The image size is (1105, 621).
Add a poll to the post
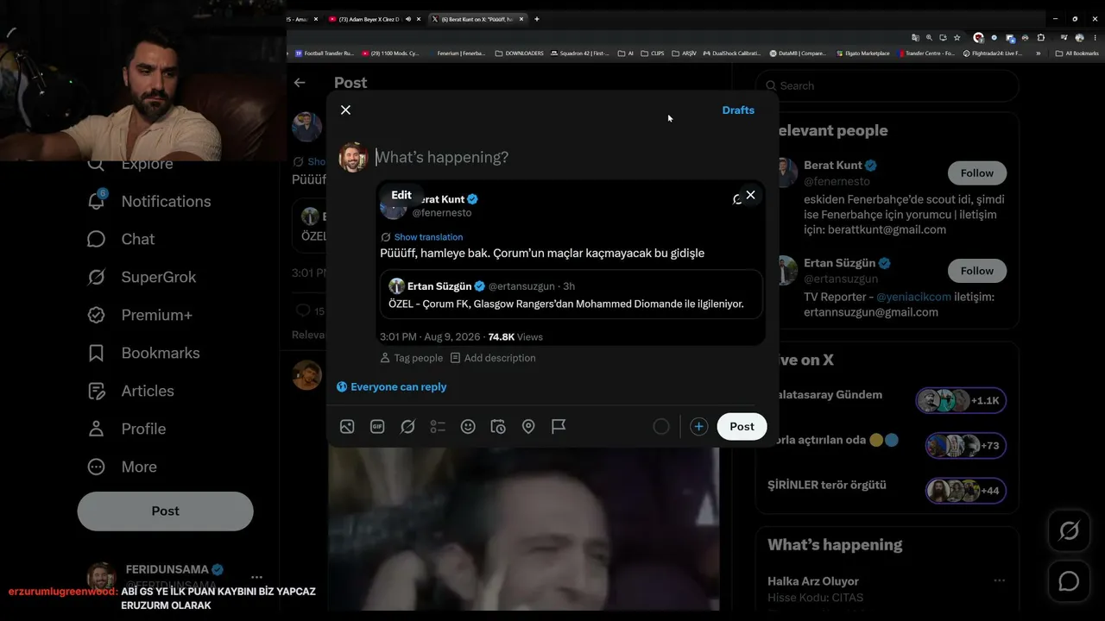click(438, 427)
